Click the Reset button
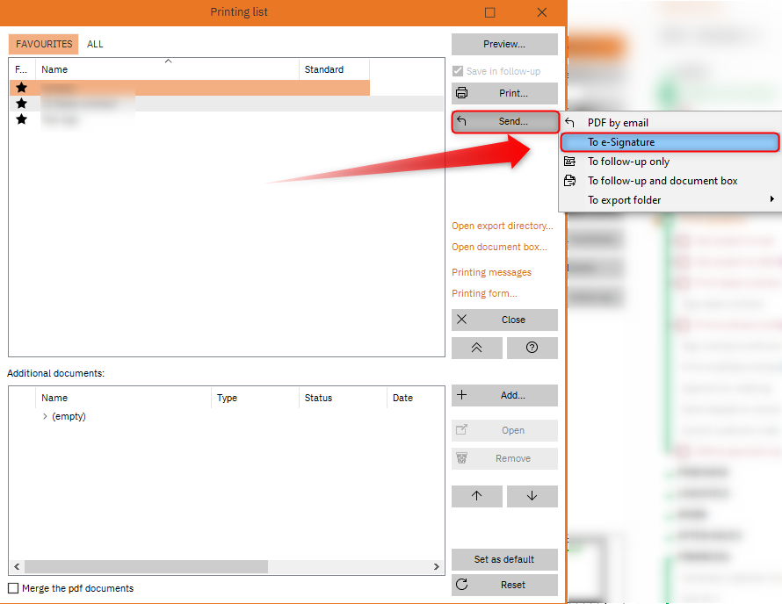 (x=504, y=585)
